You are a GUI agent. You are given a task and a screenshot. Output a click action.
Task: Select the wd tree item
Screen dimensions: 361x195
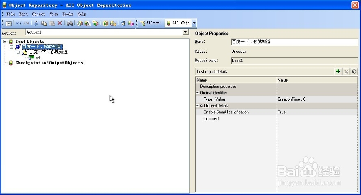(38, 57)
